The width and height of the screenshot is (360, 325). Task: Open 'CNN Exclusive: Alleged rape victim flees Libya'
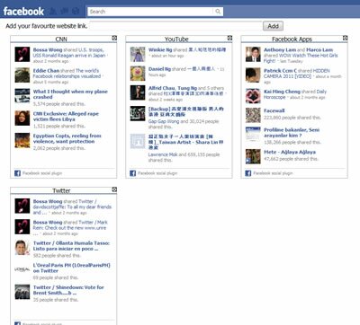(66, 117)
